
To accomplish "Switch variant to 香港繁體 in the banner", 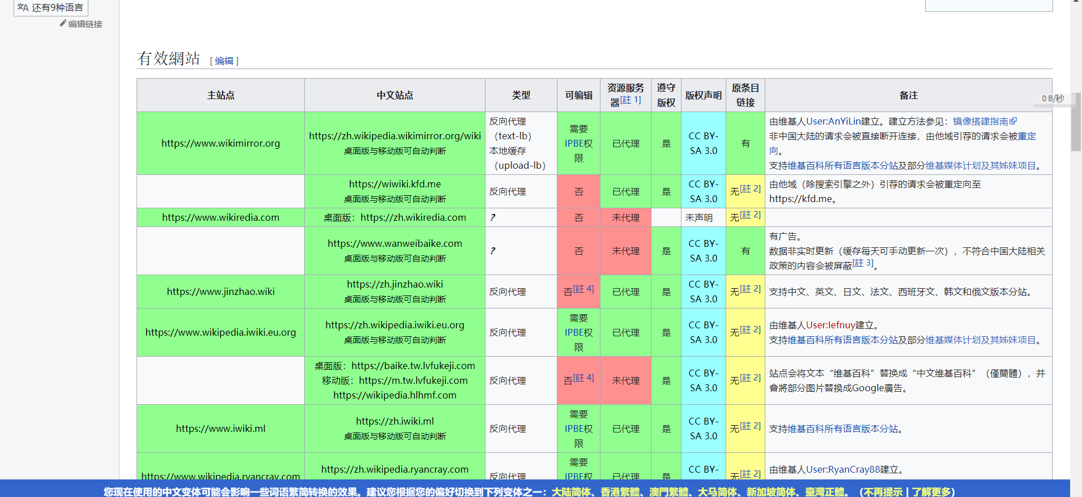I will (x=620, y=492).
